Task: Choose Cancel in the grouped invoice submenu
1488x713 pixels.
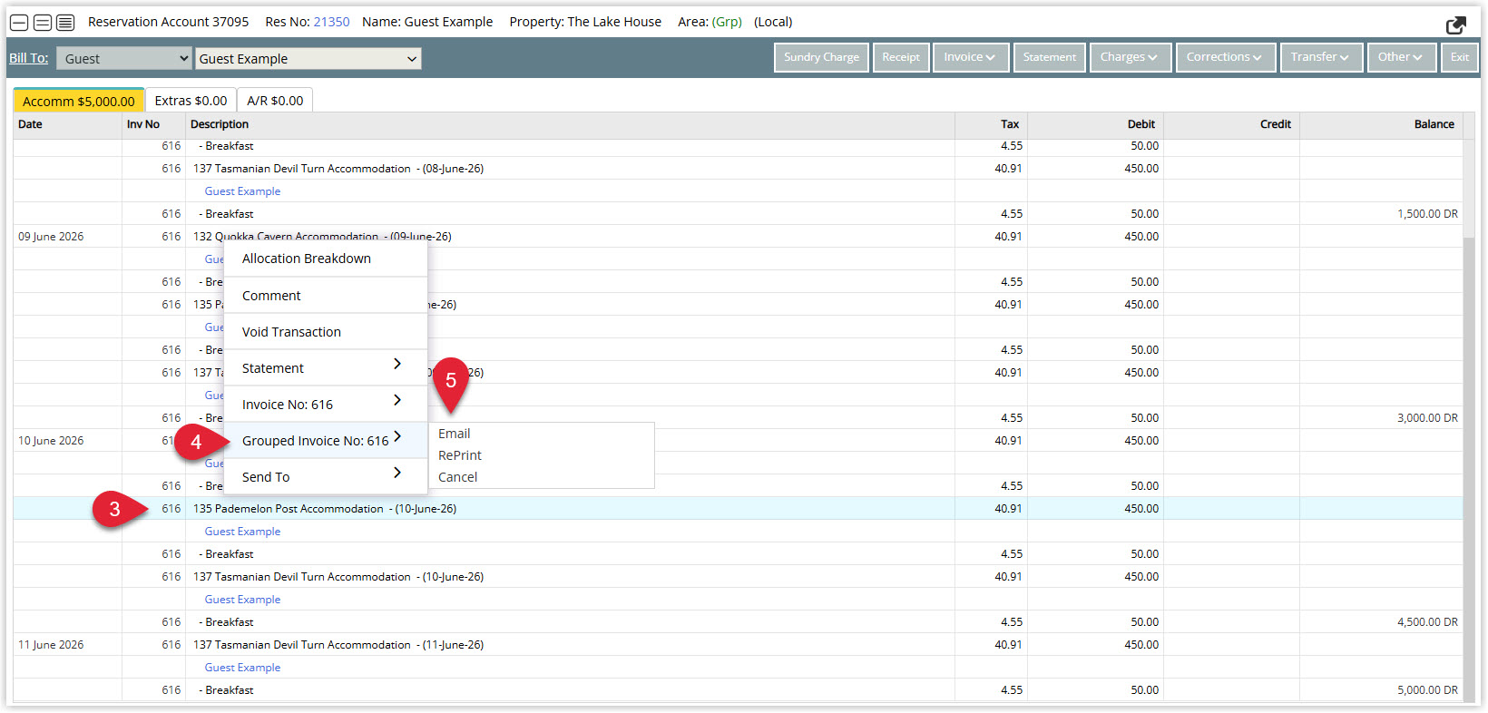Action: click(x=457, y=477)
